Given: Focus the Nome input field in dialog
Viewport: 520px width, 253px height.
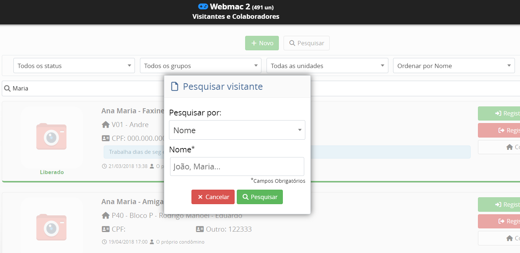Looking at the screenshot, I should coord(237,166).
